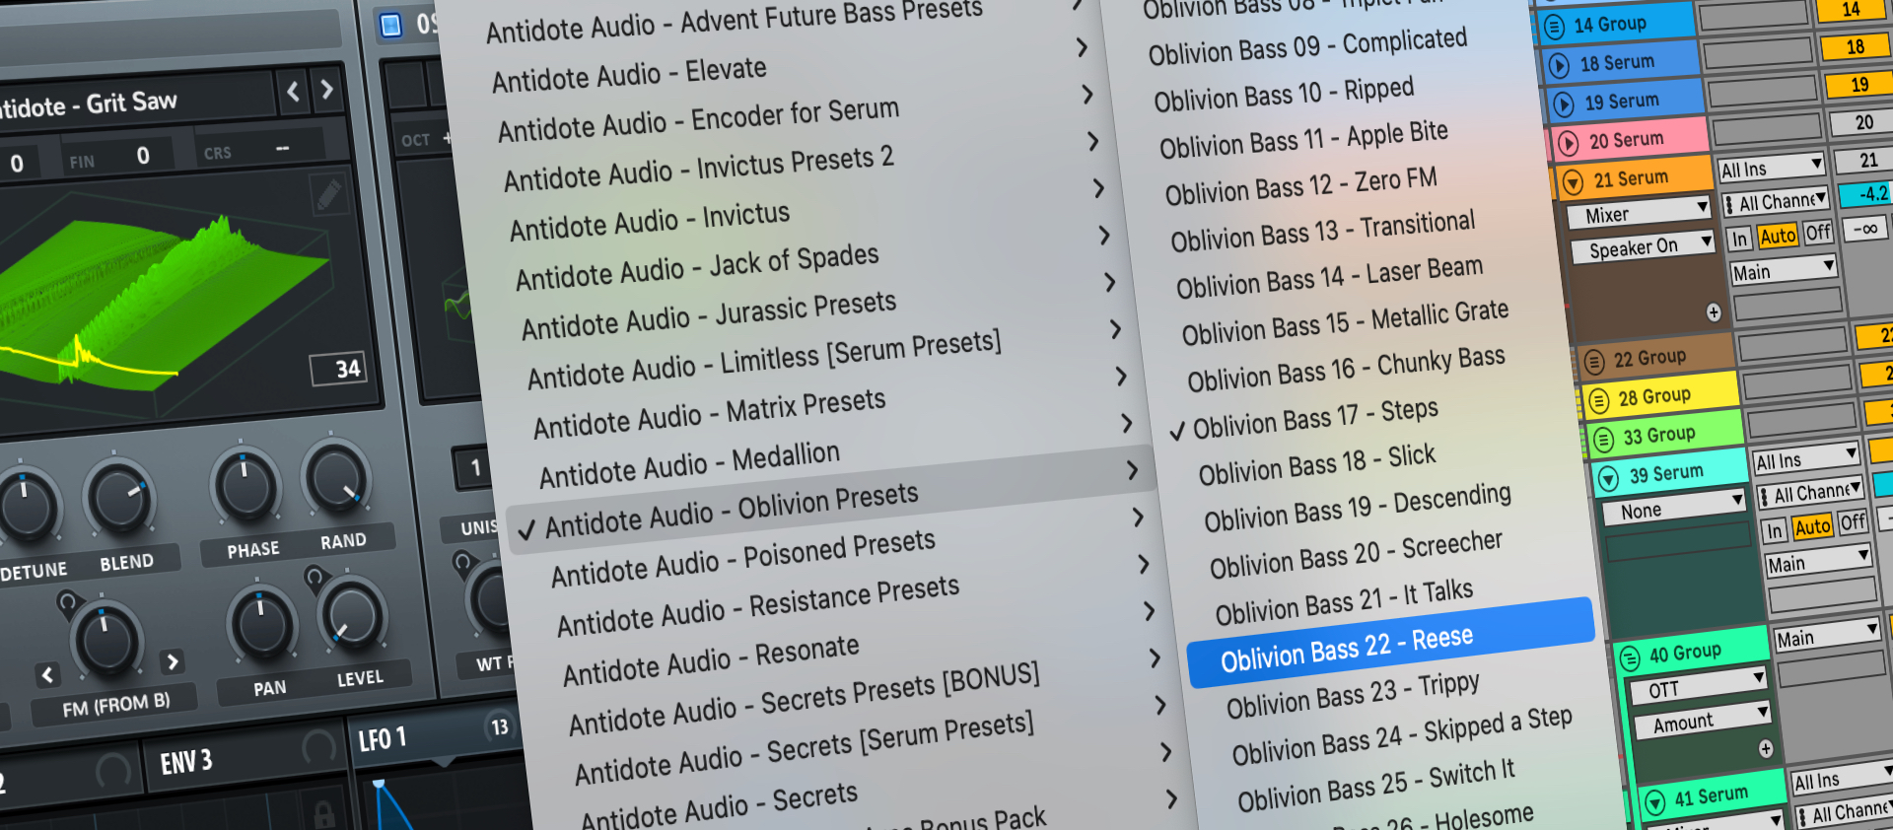Open the Mixer chooser on 21 Serum
This screenshot has width=1893, height=830.
1639,212
